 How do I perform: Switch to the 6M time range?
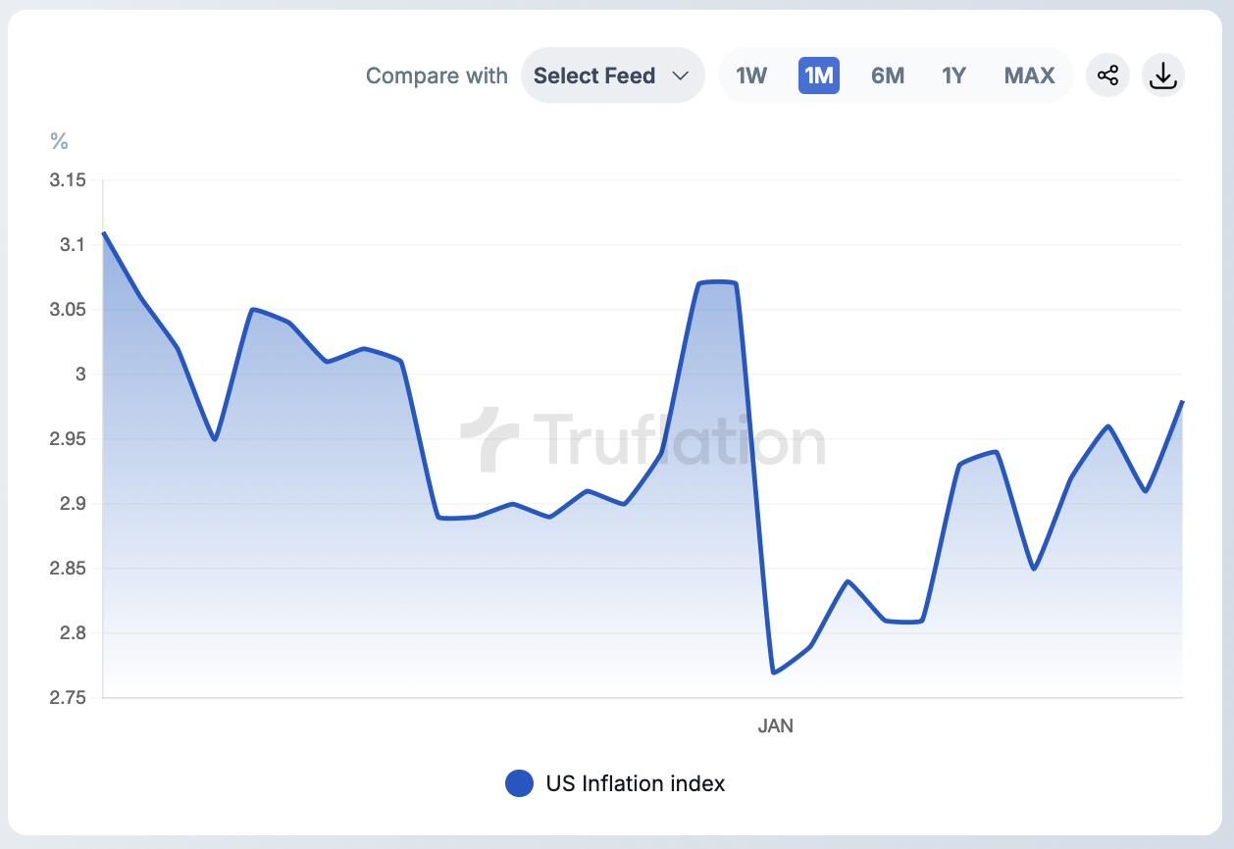888,75
